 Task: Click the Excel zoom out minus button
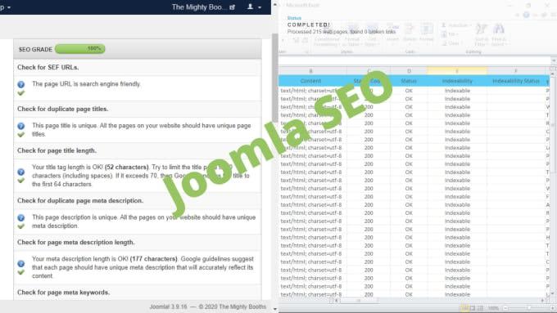[505, 308]
